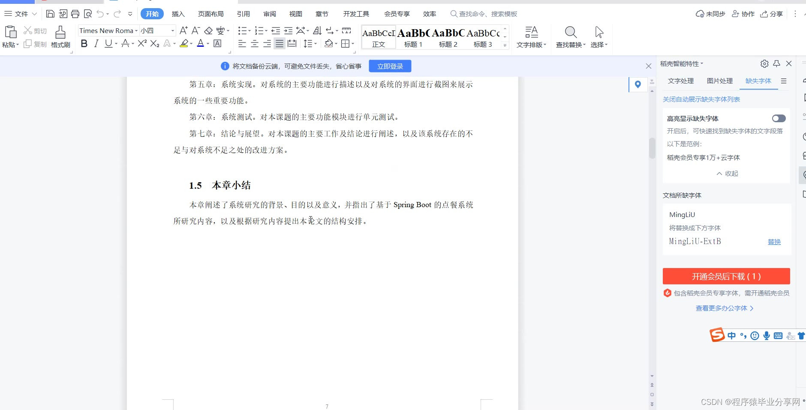The height and width of the screenshot is (410, 806).
Task: Switch to 图片处理 panel tab
Action: click(719, 81)
